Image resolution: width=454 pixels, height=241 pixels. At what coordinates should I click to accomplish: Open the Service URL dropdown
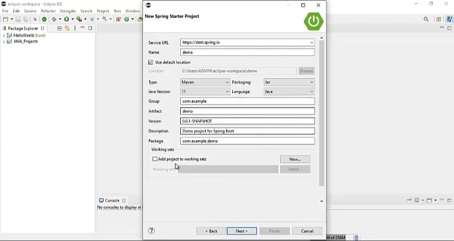312,42
